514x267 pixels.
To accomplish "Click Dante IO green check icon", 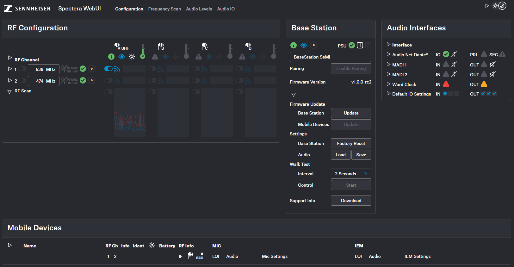I will click(x=446, y=54).
